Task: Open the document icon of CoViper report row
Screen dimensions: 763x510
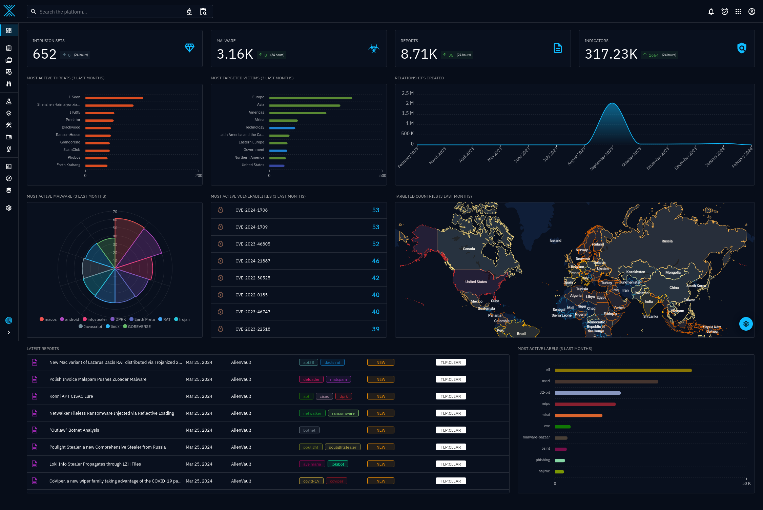Action: [x=35, y=481]
